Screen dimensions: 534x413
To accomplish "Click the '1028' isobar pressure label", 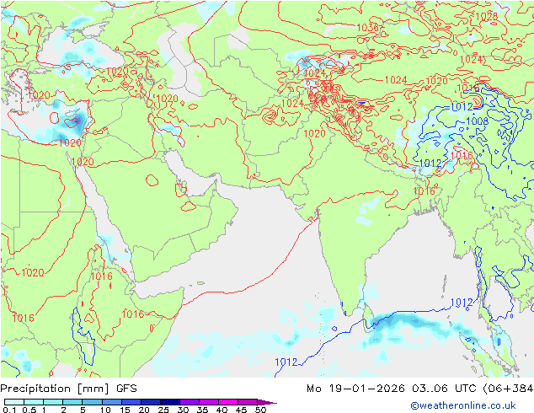I will coord(486,16).
